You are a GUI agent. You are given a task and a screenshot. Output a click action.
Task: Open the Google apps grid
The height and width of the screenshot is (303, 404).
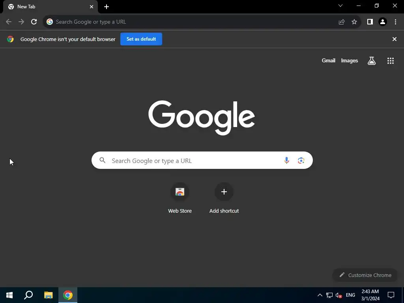click(x=391, y=61)
